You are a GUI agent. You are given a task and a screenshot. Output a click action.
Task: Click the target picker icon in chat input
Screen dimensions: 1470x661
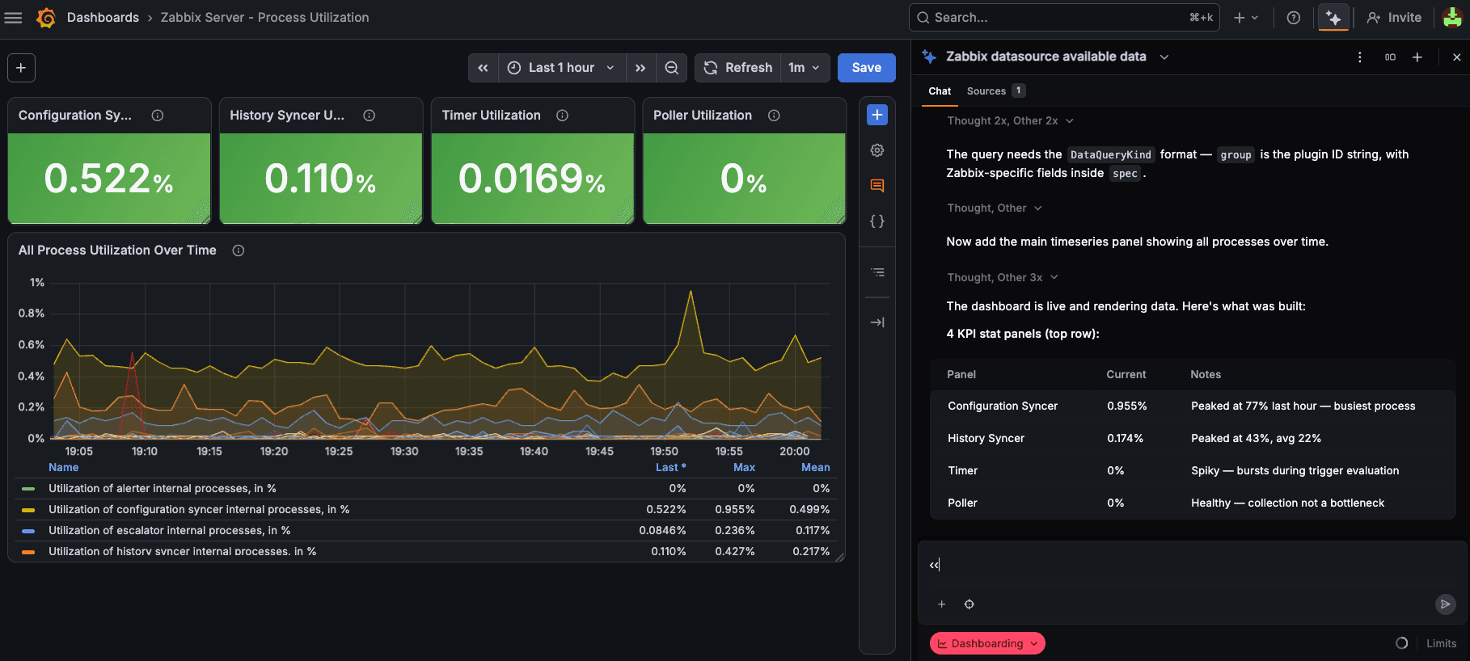tap(969, 604)
